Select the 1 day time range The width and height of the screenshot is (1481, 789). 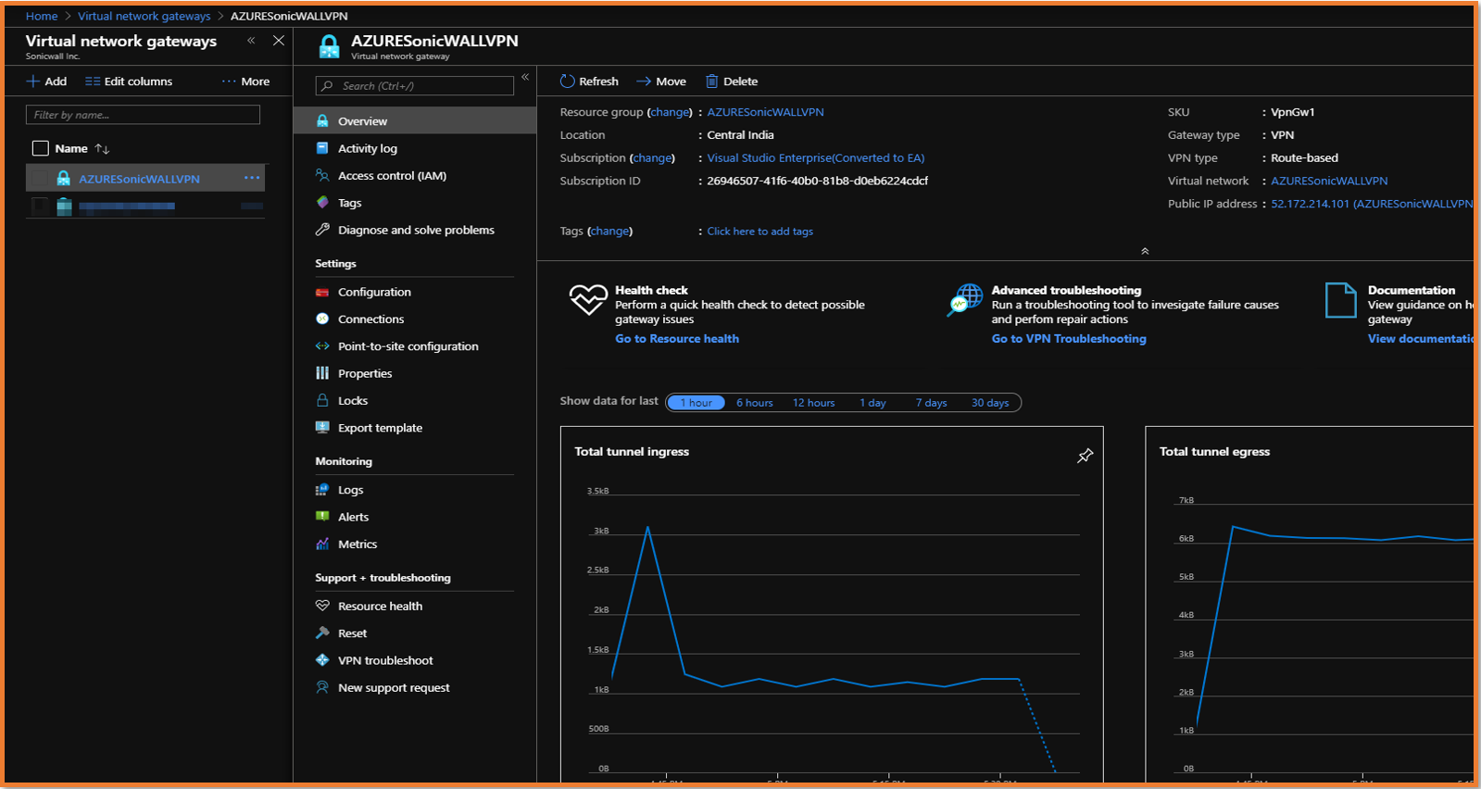click(872, 403)
